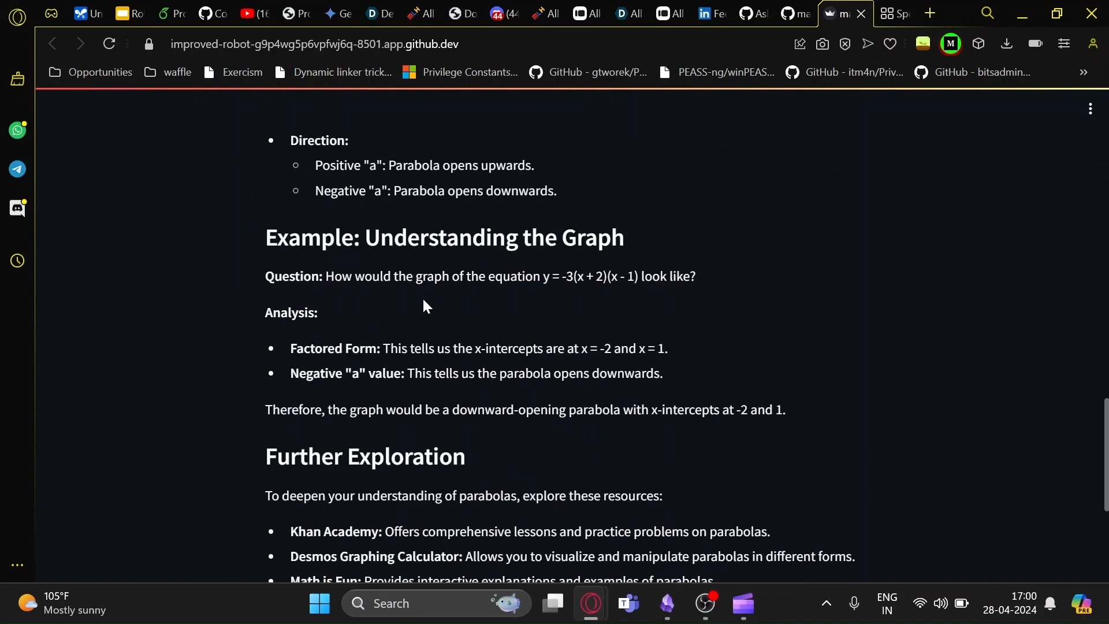Screen dimensions: 1109x624
Task: Open Easy Setup sliders icon
Action: (1064, 44)
